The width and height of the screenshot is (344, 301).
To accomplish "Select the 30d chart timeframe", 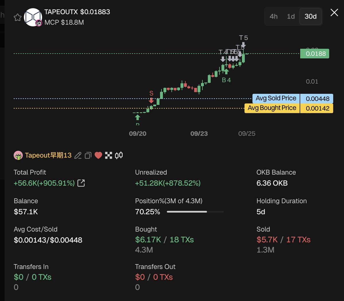I will [x=310, y=17].
